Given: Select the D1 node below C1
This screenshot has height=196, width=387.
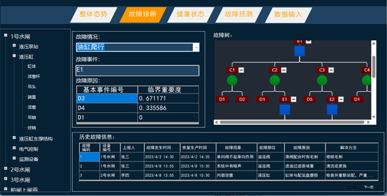Looking at the screenshot, I should coord(222,99).
